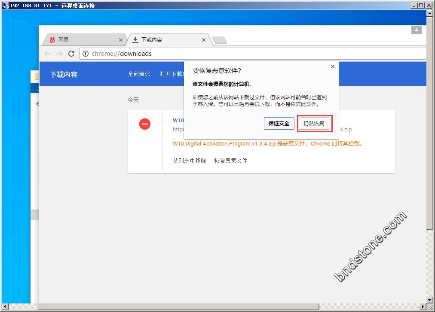Image resolution: width=435 pixels, height=312 pixels.
Task: Open a new tab with new-tab button
Action: click(220, 40)
